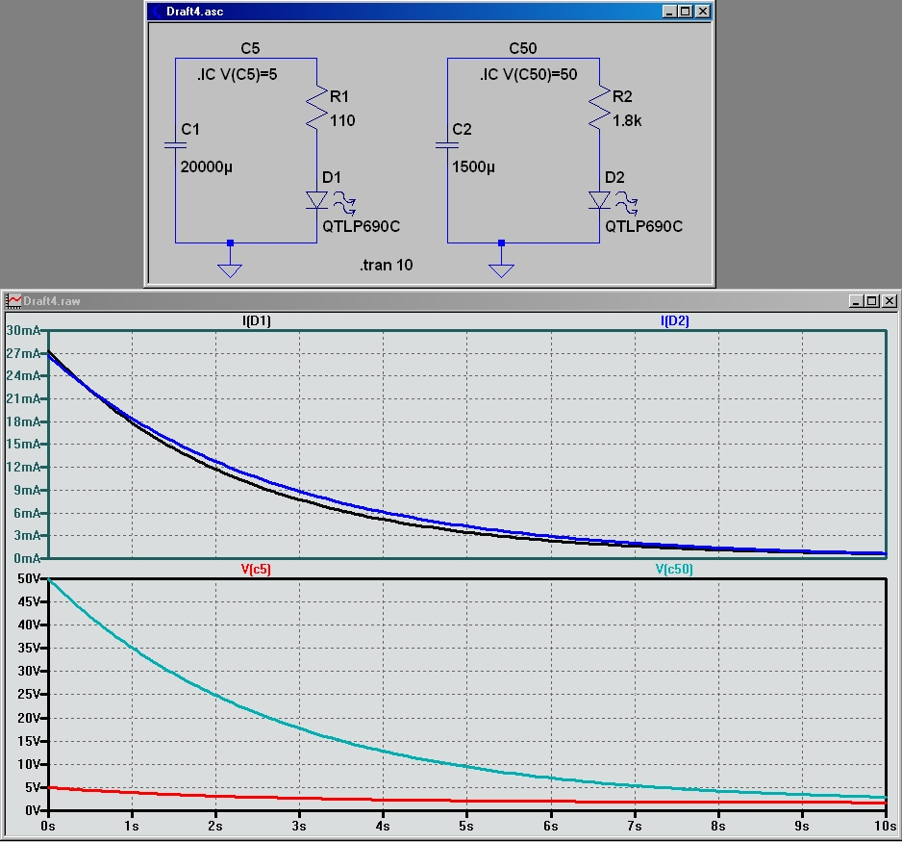
Task: Click the 0V voltage axis label
Action: (33, 810)
